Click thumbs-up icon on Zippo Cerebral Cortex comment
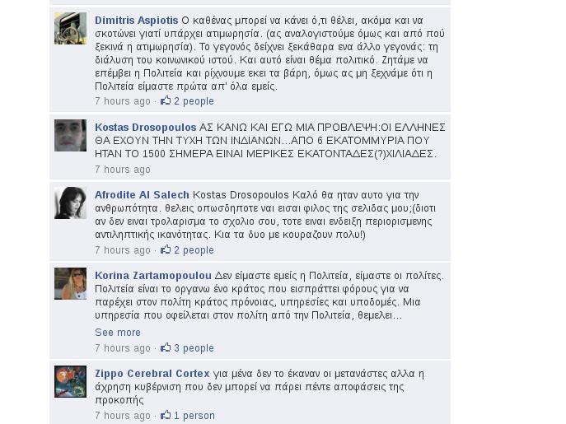This screenshot has height=424, width=566. coord(166,415)
